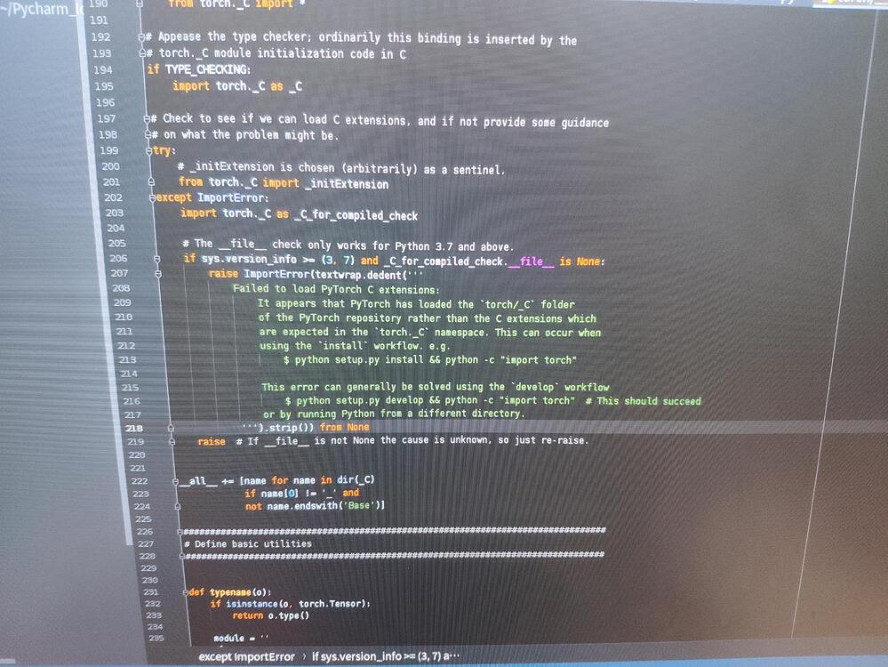888x667 pixels.
Task: Fold the 'Check to see if' comment block
Action: pyautogui.click(x=145, y=118)
